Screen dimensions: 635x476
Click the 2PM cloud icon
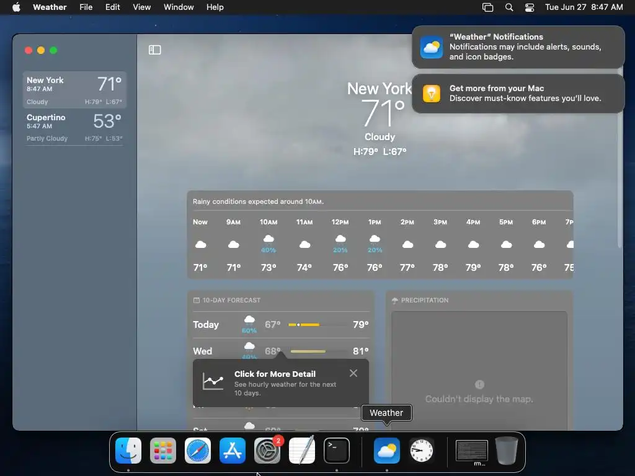(x=407, y=244)
